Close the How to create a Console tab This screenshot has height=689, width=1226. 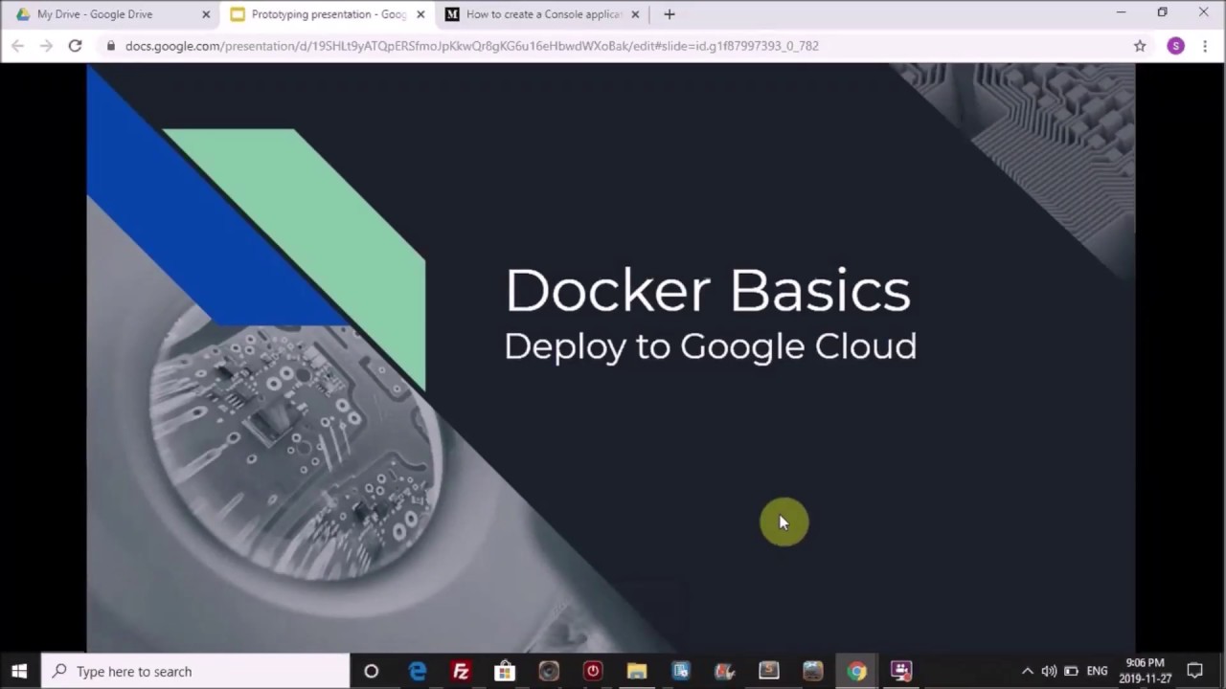tap(634, 14)
